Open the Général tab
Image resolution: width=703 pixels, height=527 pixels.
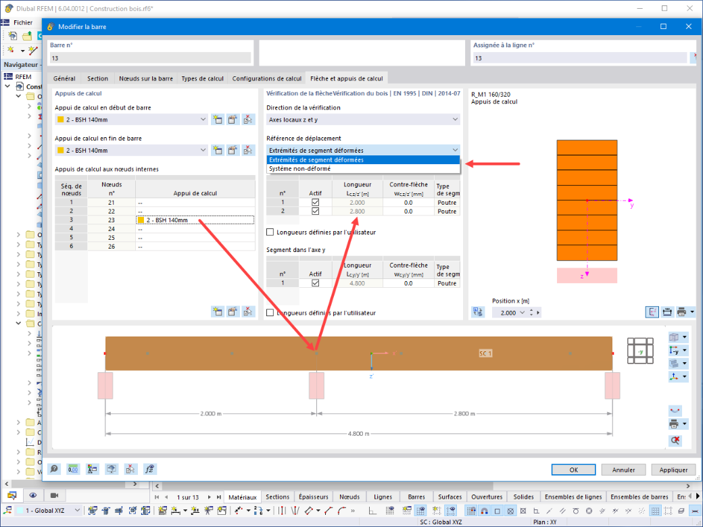tap(64, 78)
